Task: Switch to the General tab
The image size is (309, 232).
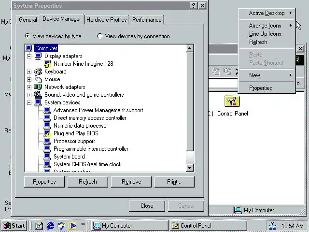Action: coord(28,20)
